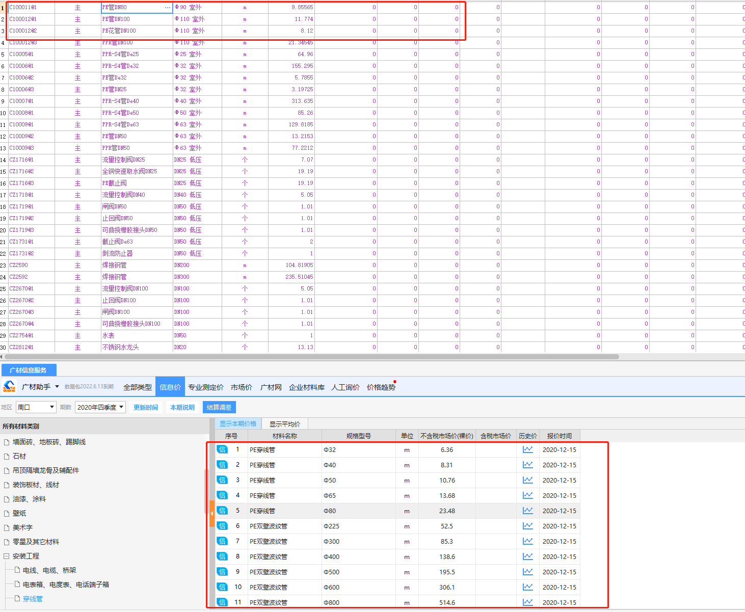Click the 更新时间 button
This screenshot has height=612, width=745.
[x=146, y=407]
